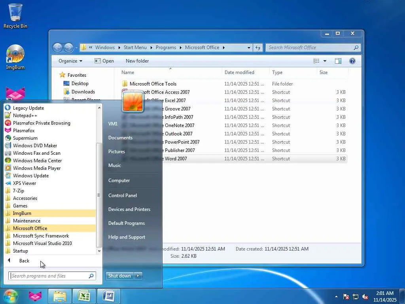The height and width of the screenshot is (304, 405).
Task: Launch Excel from the taskbar
Action: pyautogui.click(x=84, y=296)
